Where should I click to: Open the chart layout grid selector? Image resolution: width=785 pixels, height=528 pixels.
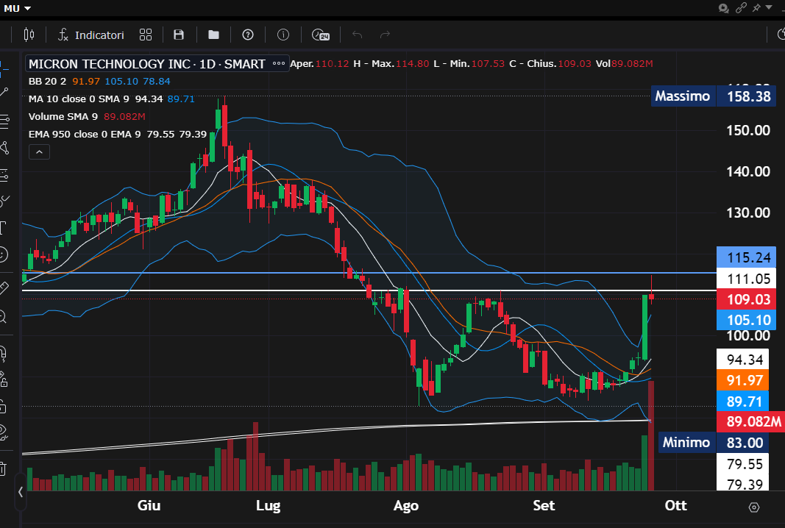tap(146, 35)
